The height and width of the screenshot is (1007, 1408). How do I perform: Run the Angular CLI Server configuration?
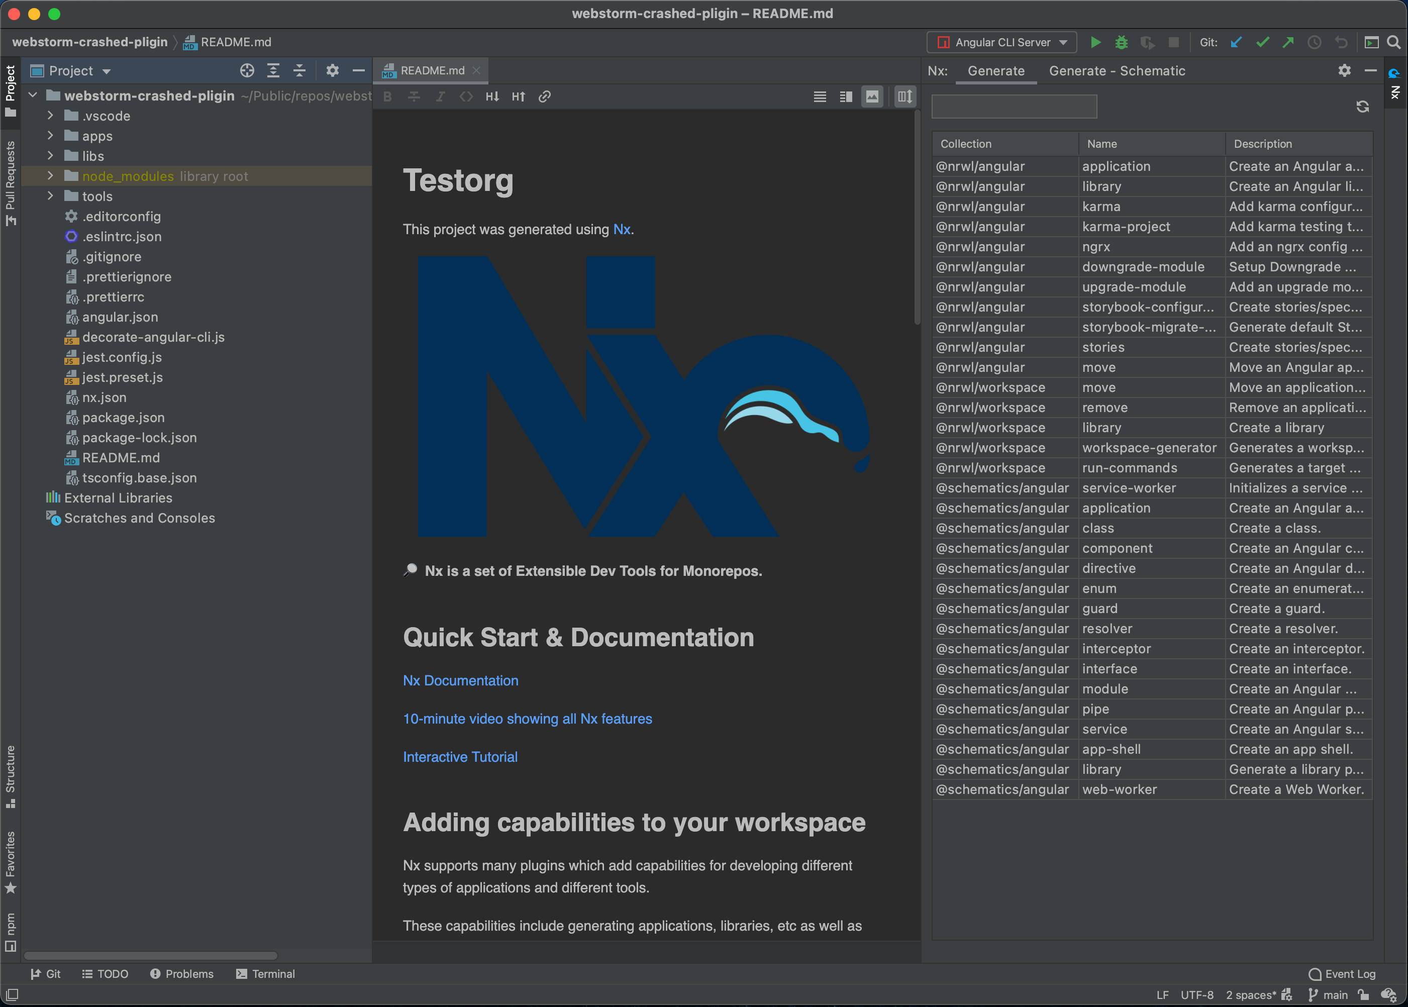click(1095, 42)
